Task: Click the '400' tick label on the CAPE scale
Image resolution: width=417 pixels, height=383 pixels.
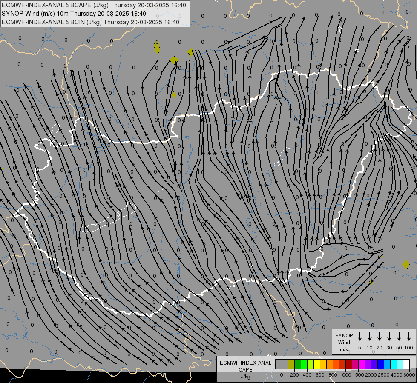Action: pos(307,375)
